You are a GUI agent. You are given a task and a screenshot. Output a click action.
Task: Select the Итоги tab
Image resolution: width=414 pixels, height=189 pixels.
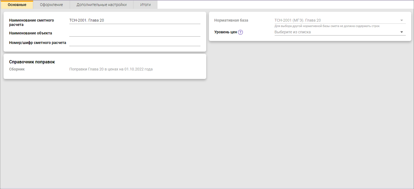145,5
